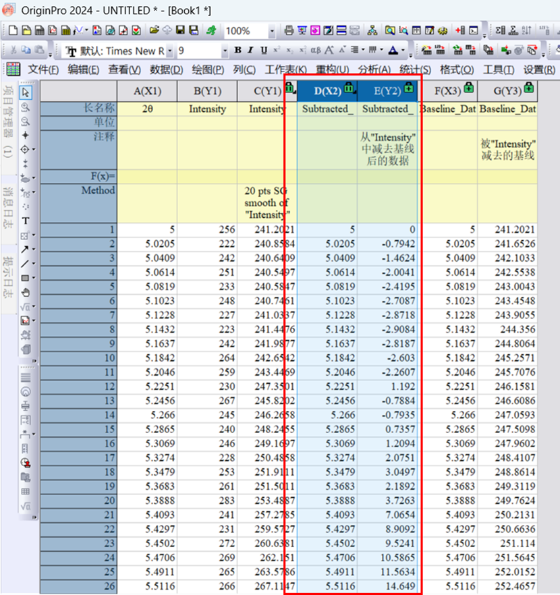Select the Text tool (T)
Screen dimensions: 560x595
[x=26, y=221]
